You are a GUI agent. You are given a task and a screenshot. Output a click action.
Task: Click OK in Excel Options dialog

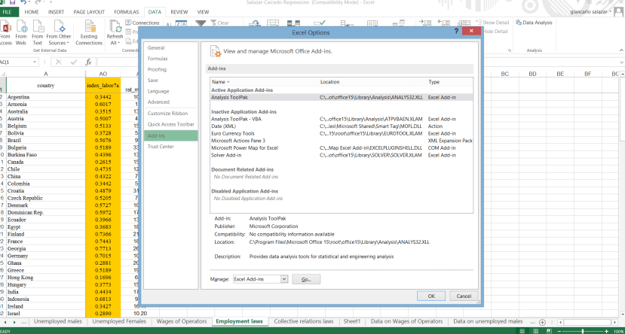coord(431,296)
